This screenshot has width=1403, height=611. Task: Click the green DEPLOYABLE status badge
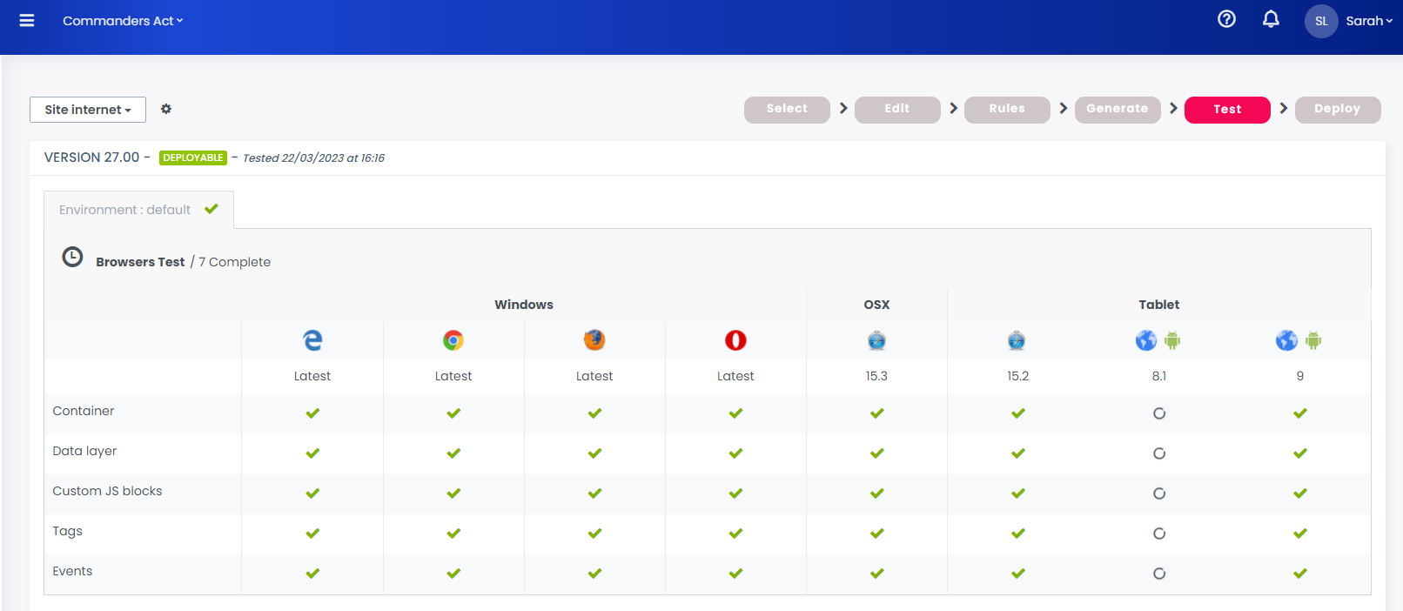[x=193, y=158]
